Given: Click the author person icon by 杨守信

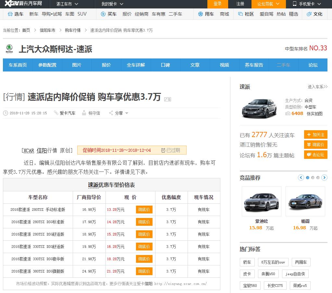Looking at the screenshot, I should [84, 113].
